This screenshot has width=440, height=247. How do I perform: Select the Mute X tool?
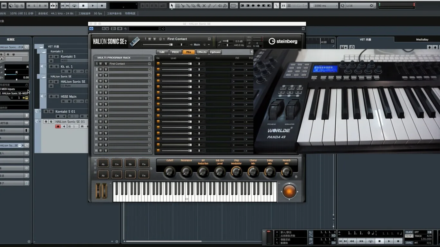tap(204, 5)
